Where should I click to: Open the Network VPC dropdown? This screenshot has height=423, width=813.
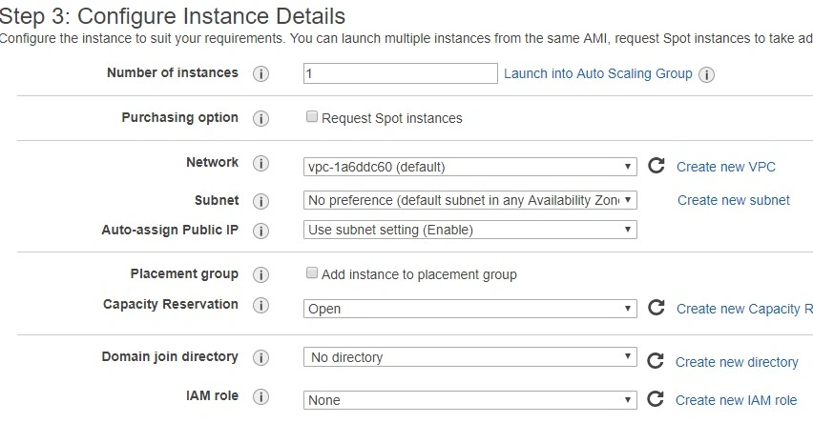point(469,167)
